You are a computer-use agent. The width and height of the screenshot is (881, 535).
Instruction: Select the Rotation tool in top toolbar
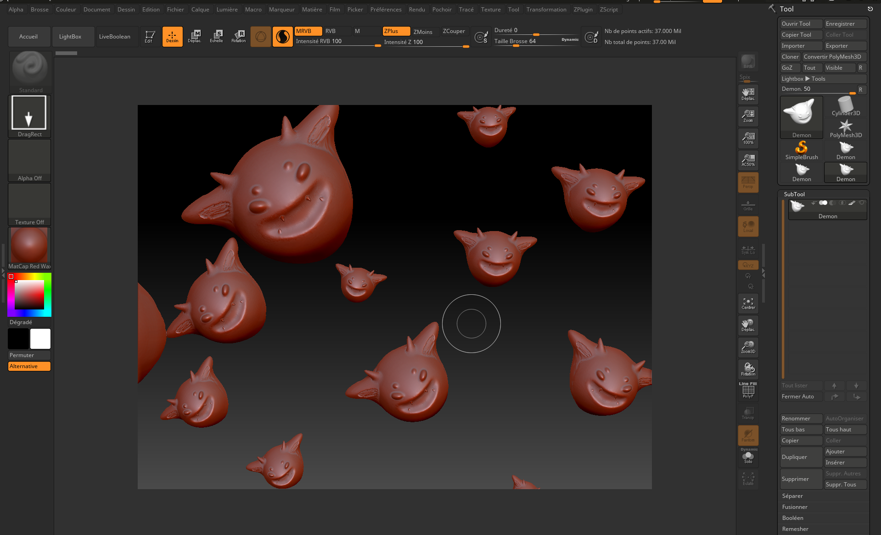[238, 37]
